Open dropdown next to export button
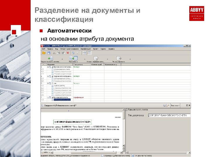Image resolution: width=210 pixels, height=157 pixels. click(130, 59)
